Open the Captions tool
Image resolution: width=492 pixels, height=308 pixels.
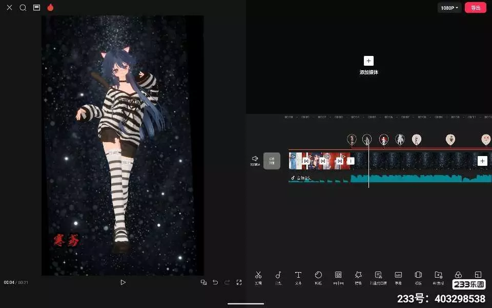[398, 277]
